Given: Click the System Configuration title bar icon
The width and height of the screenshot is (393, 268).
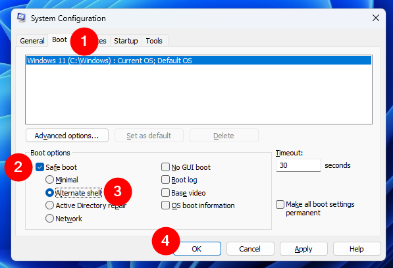Looking at the screenshot, I should pyautogui.click(x=22, y=18).
